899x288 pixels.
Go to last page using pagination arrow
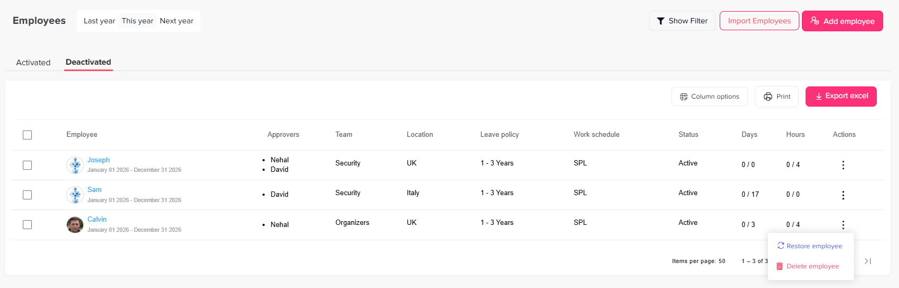868,261
